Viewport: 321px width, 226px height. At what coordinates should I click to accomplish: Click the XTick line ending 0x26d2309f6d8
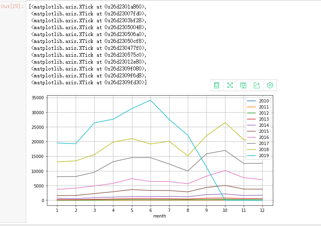pyautogui.click(x=89, y=76)
